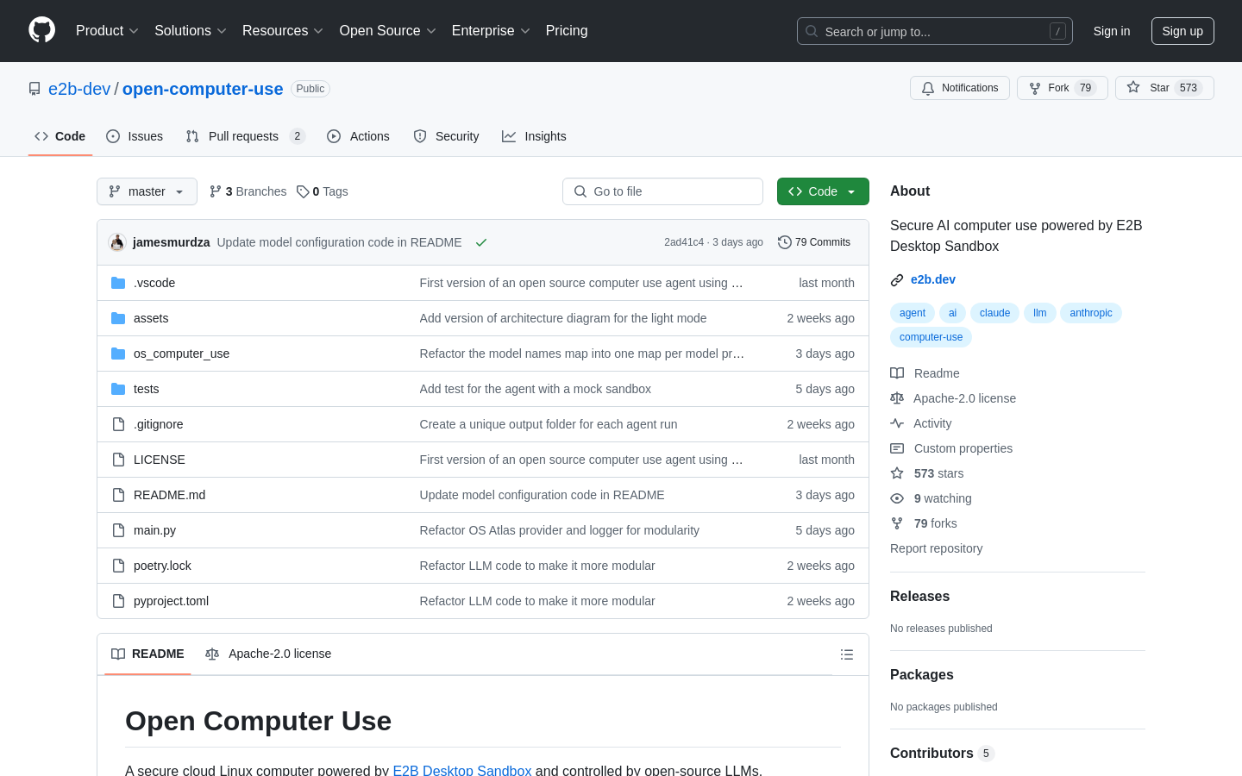Click the file icon beside poetry.lock
The width and height of the screenshot is (1242, 776).
(118, 566)
